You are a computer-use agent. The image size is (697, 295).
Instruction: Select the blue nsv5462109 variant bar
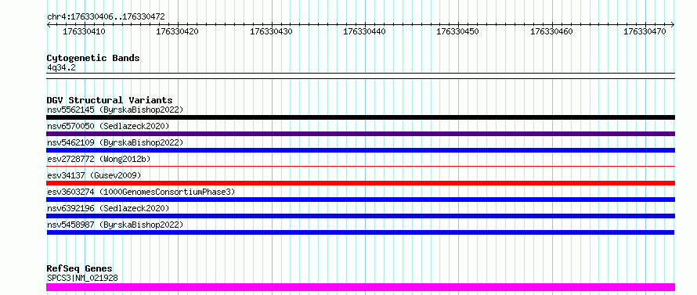[x=360, y=150]
